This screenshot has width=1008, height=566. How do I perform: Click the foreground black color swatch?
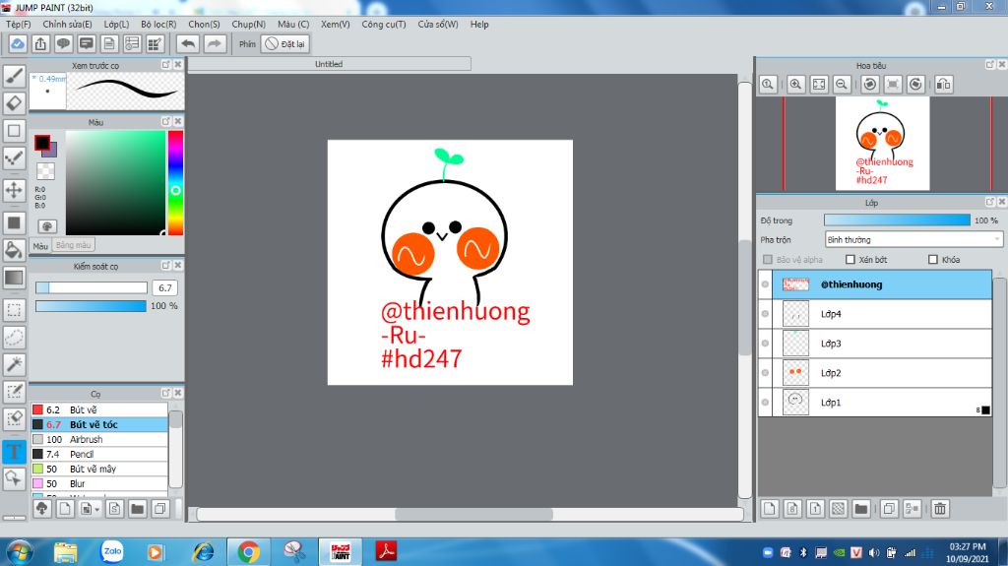coord(42,142)
